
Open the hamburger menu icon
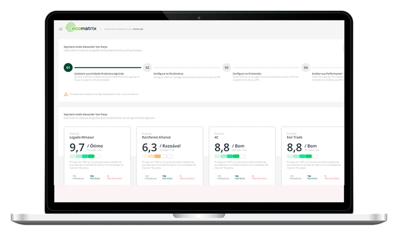pyautogui.click(x=60, y=29)
